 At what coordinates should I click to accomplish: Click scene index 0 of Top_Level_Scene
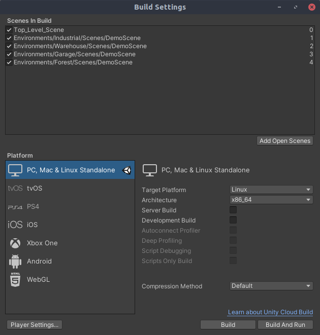311,30
